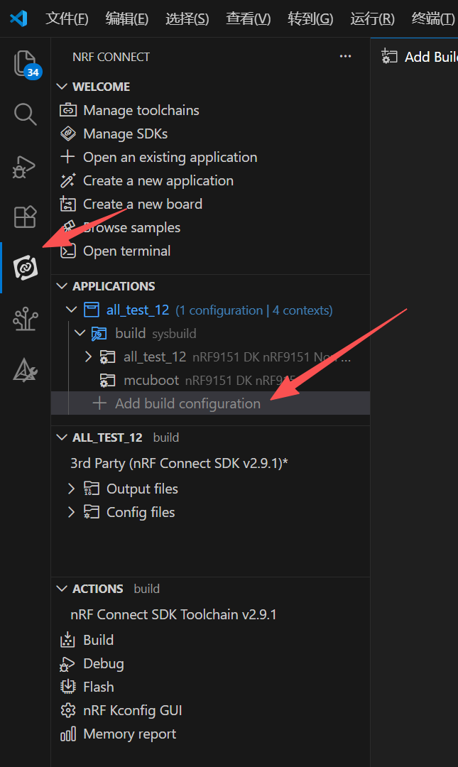Select the all_test_12 application name

pyautogui.click(x=138, y=310)
